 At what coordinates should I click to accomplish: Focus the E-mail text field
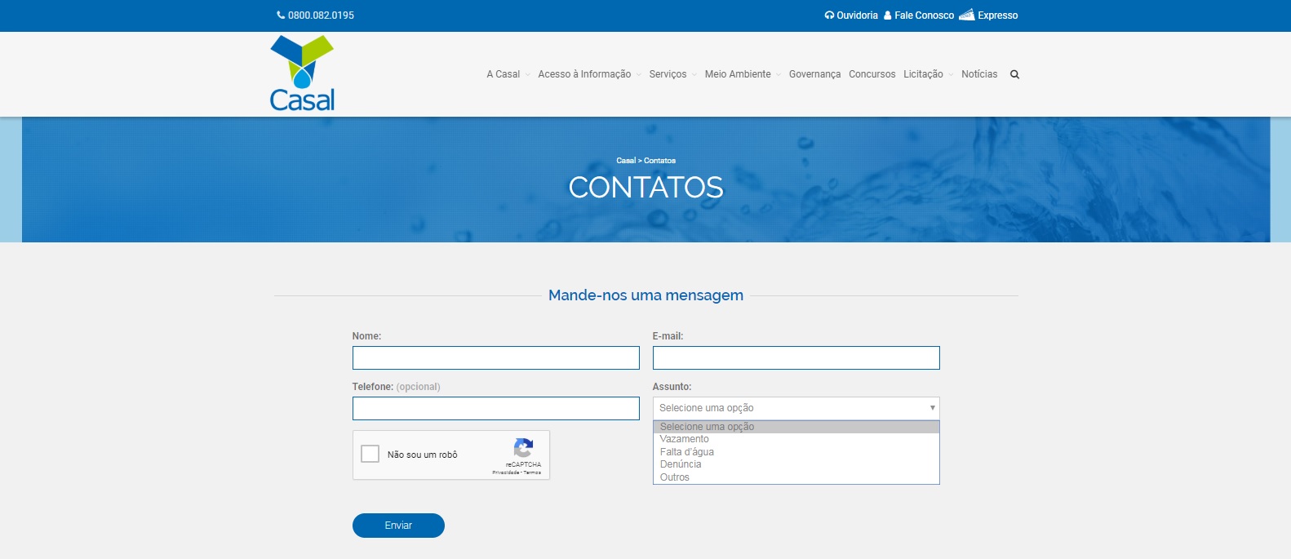pyautogui.click(x=796, y=358)
